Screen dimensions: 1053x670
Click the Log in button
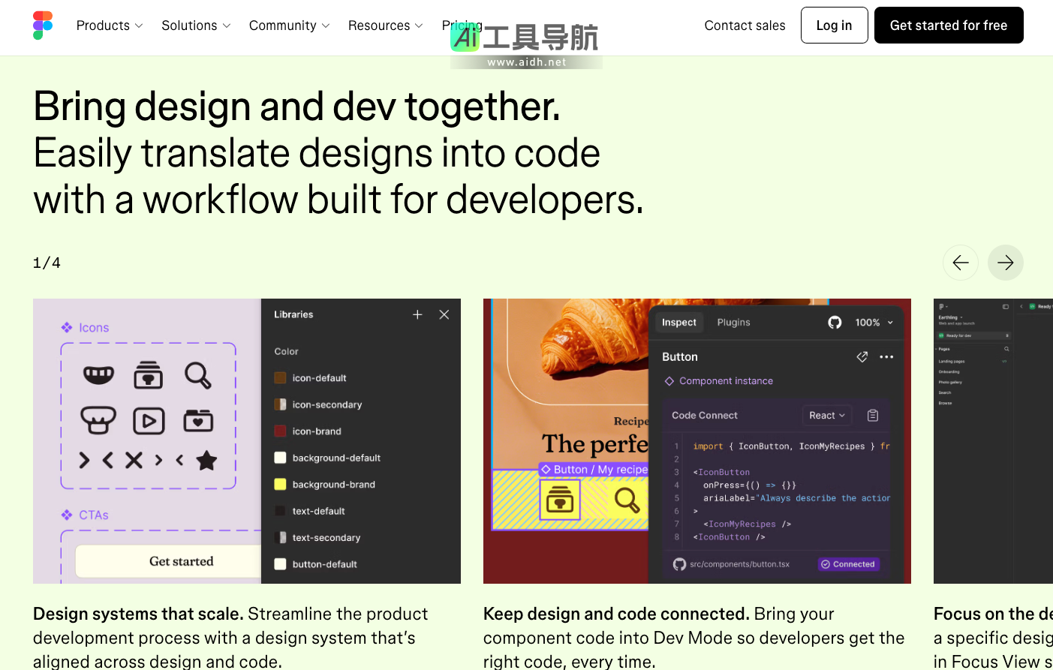click(834, 26)
